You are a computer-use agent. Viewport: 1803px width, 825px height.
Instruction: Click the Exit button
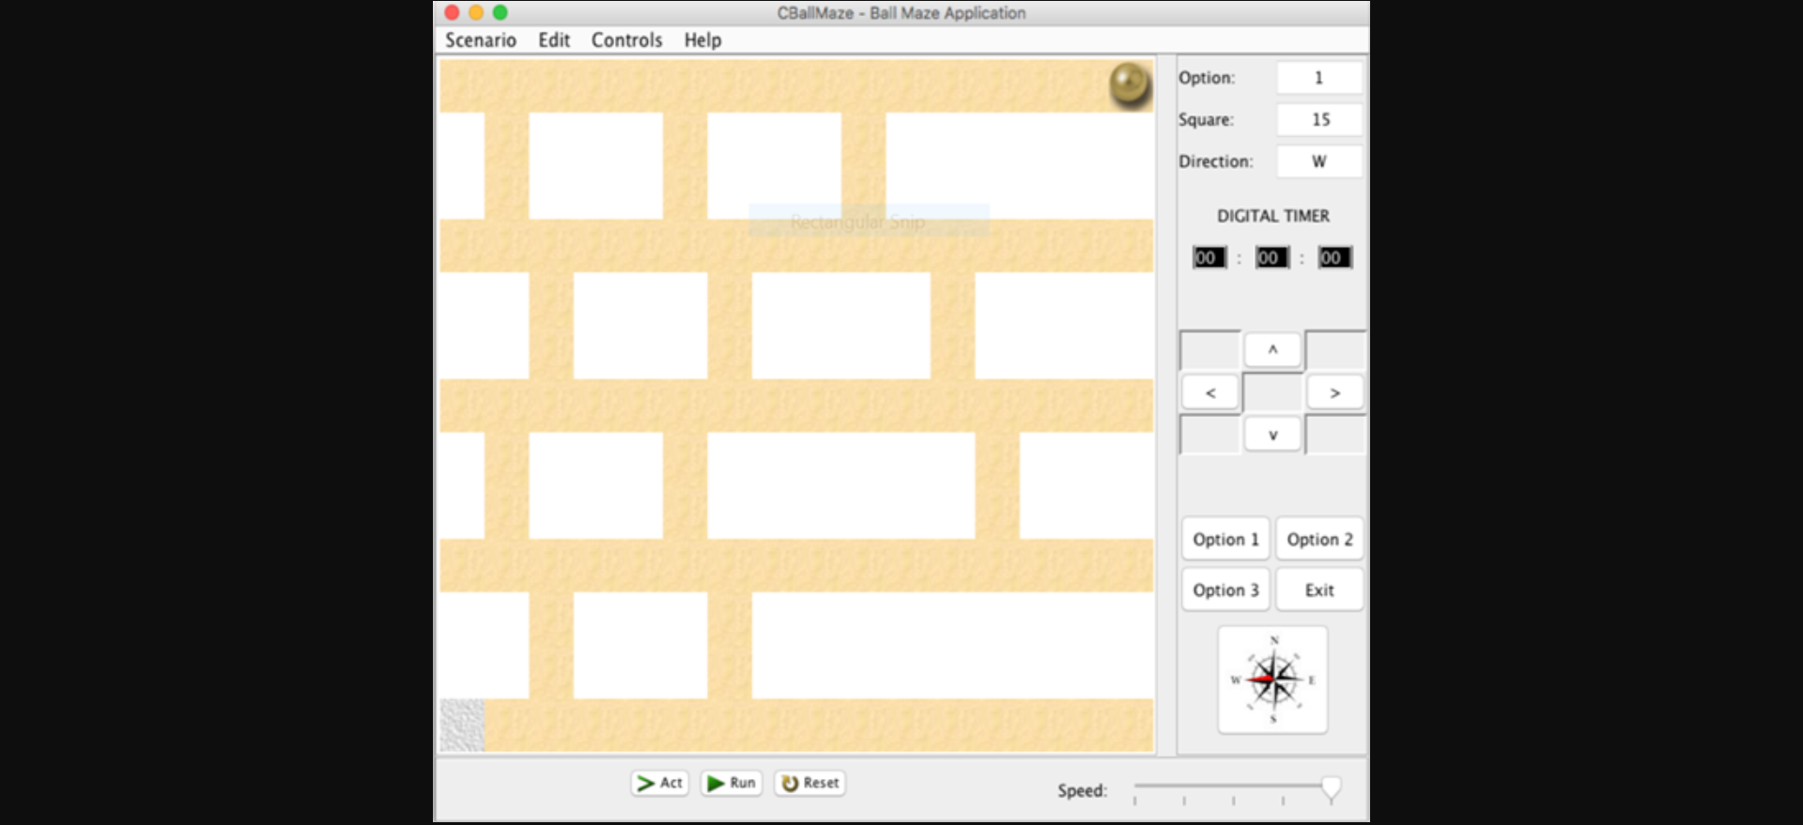1319,590
